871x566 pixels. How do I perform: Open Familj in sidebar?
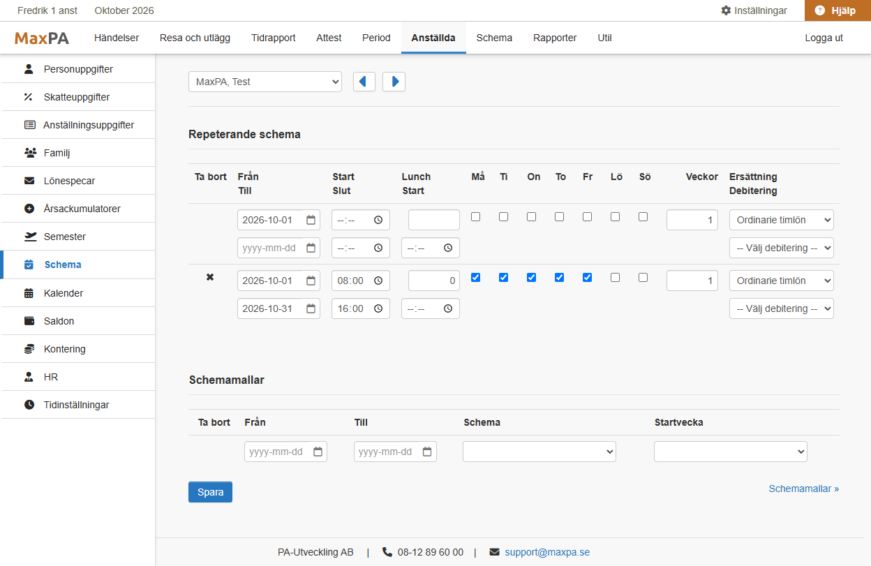coord(77,153)
